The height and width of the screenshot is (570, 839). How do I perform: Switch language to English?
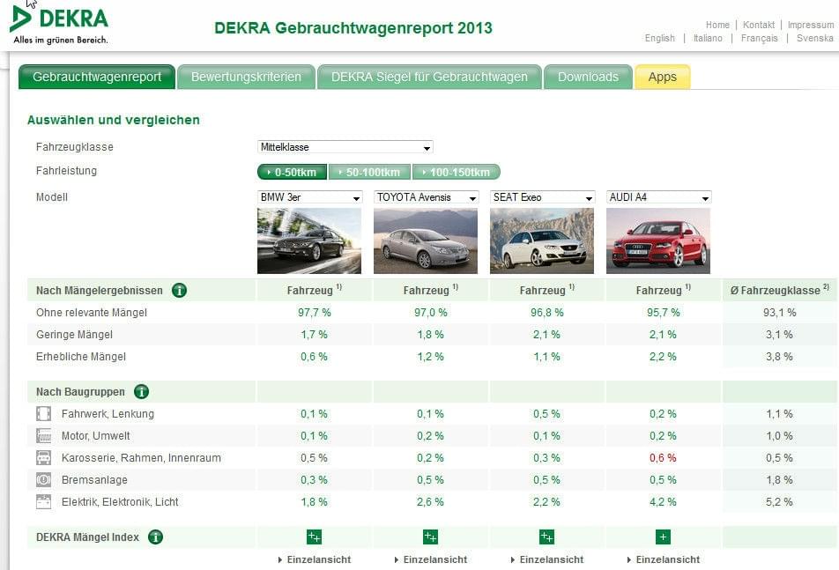click(x=660, y=38)
